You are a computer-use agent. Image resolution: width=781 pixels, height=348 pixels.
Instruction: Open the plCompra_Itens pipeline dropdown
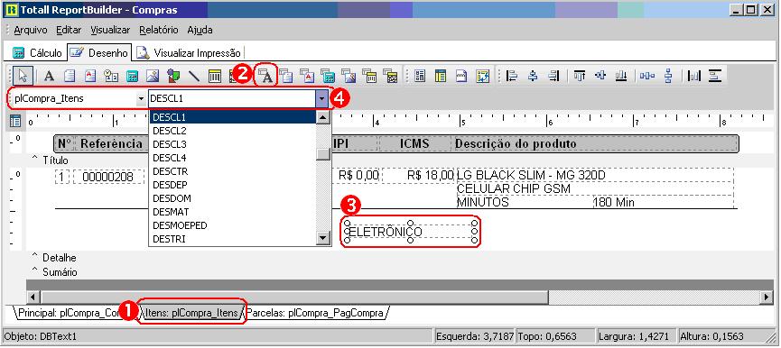click(x=141, y=99)
